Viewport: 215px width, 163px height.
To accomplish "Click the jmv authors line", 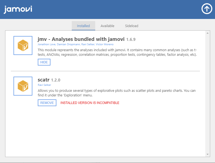I will (x=76, y=44).
